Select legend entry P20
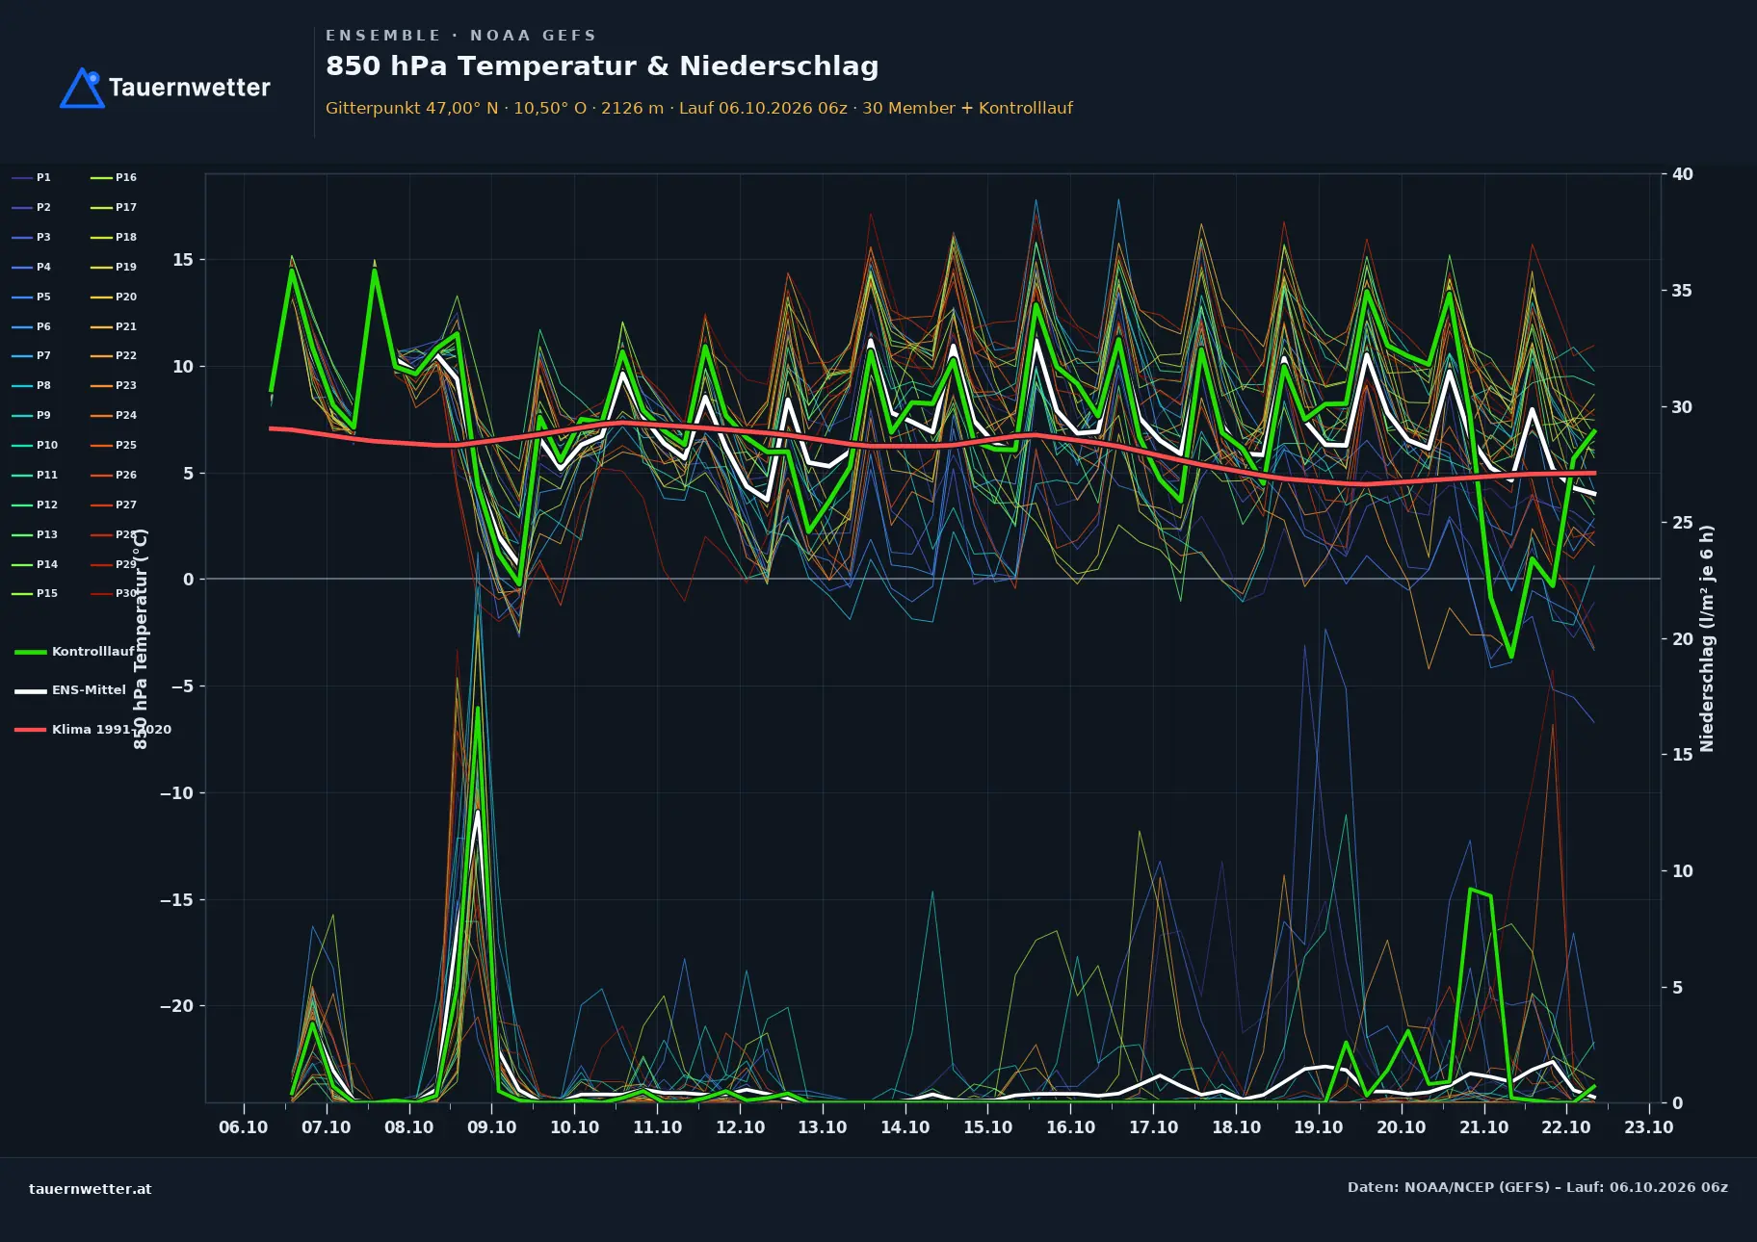The image size is (1757, 1242). 114,297
